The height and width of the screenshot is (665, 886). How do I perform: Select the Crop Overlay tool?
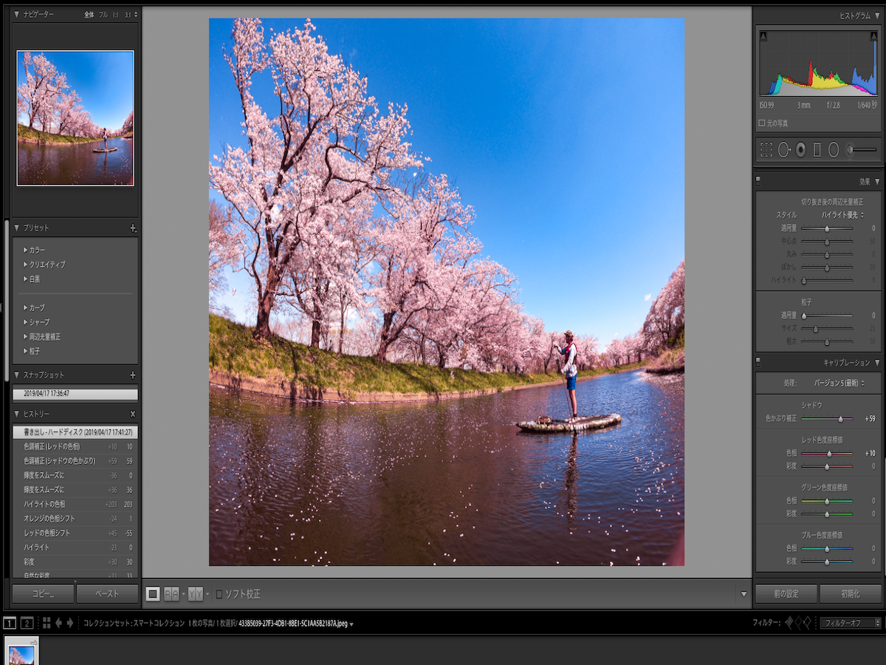tap(766, 150)
